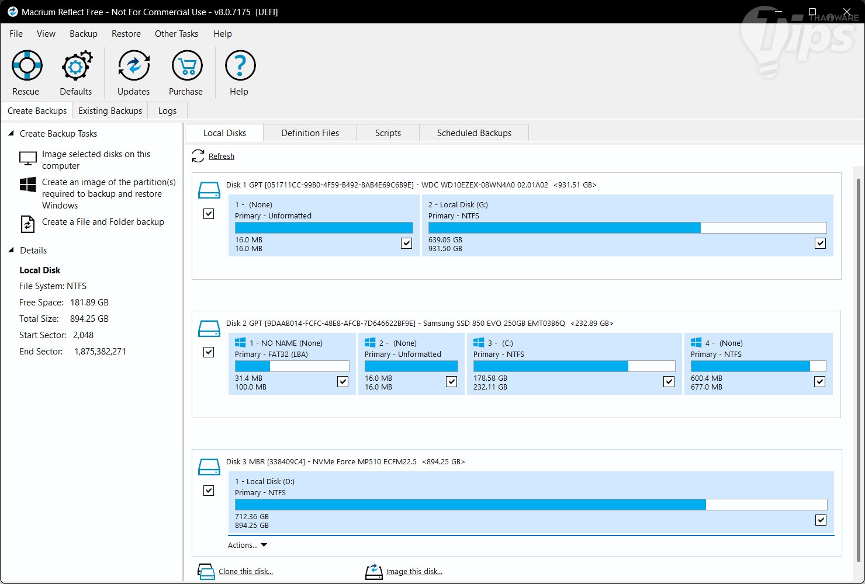Viewport: 865px width, 584px height.
Task: Click the Image this disk link
Action: tap(414, 571)
